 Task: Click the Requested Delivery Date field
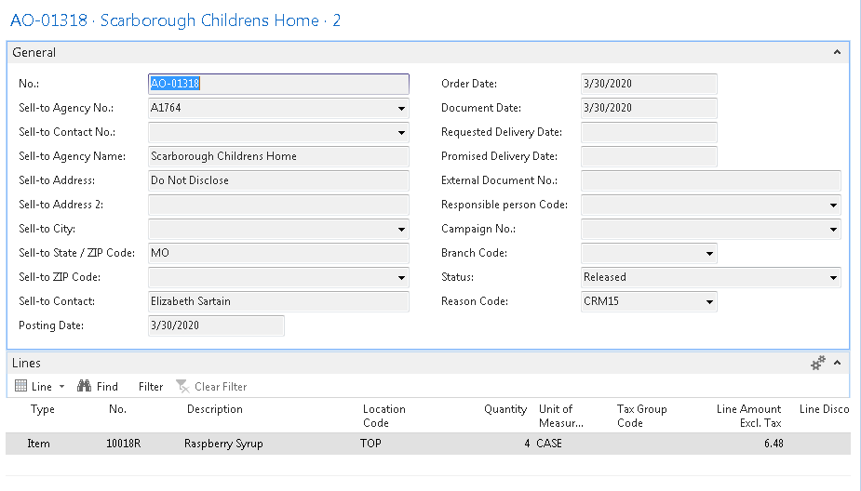tap(649, 132)
